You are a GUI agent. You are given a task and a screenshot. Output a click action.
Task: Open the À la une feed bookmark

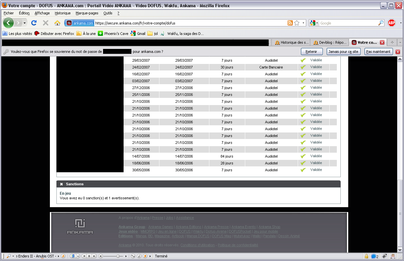[86, 33]
